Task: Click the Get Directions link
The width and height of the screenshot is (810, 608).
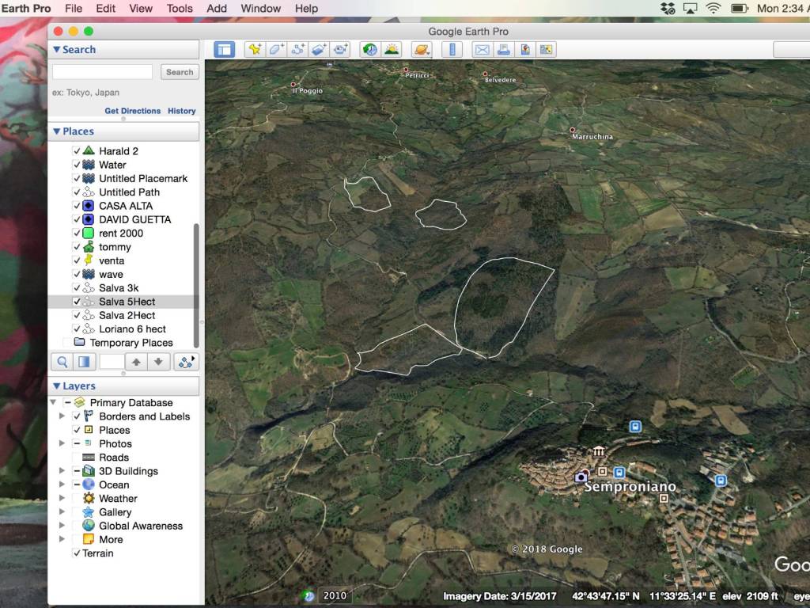Action: (132, 111)
